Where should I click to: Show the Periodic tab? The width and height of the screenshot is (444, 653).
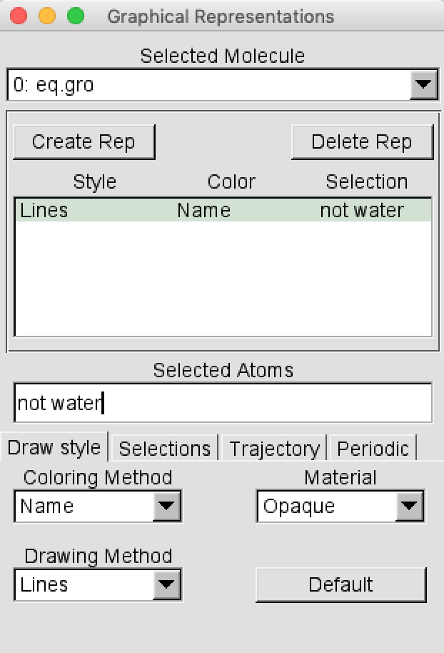373,449
